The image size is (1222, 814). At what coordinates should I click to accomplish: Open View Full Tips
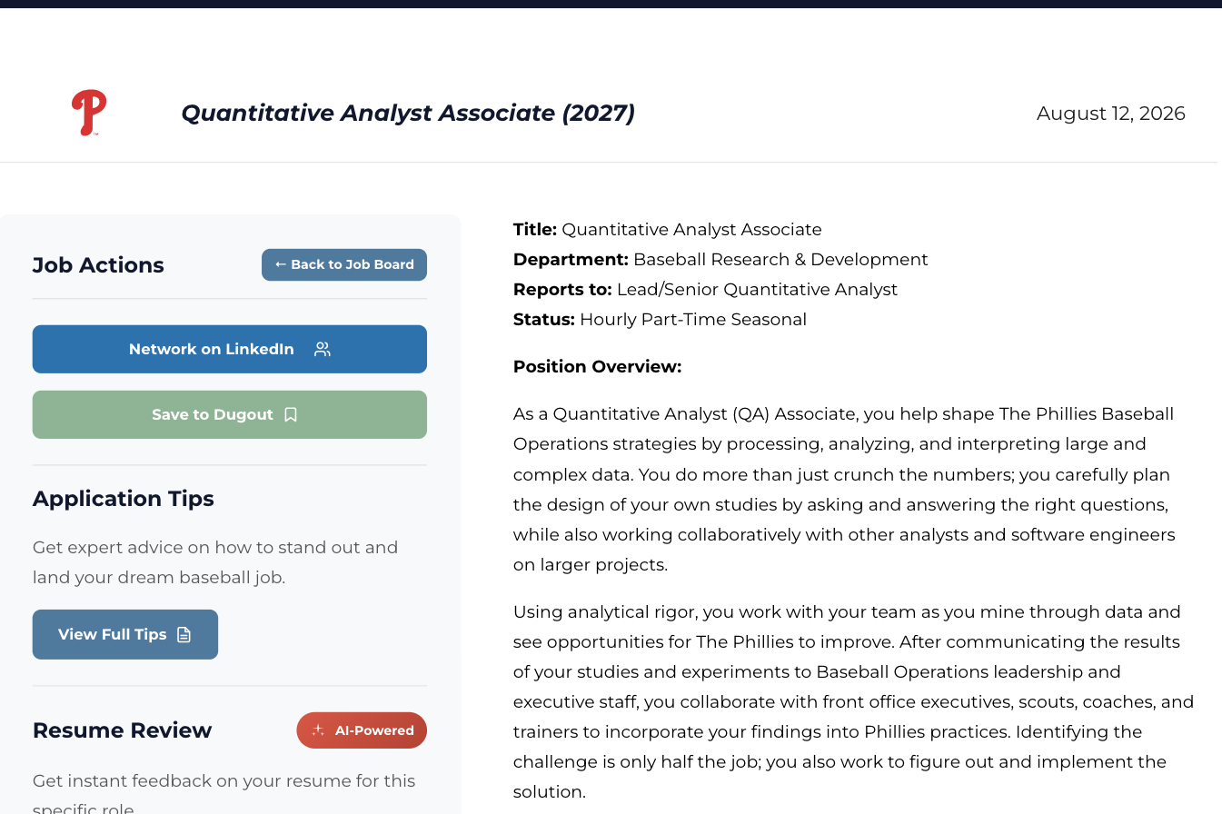pyautogui.click(x=125, y=634)
